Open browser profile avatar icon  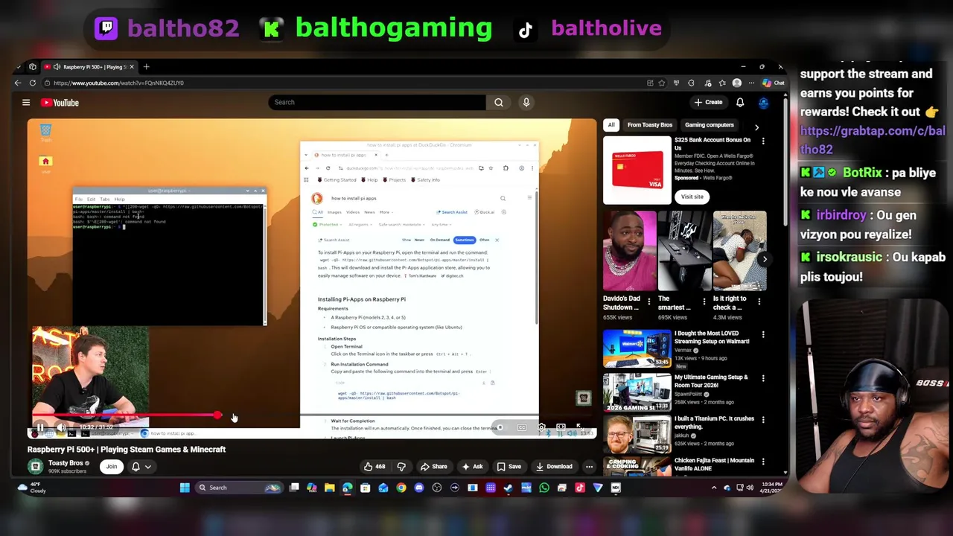click(x=737, y=83)
